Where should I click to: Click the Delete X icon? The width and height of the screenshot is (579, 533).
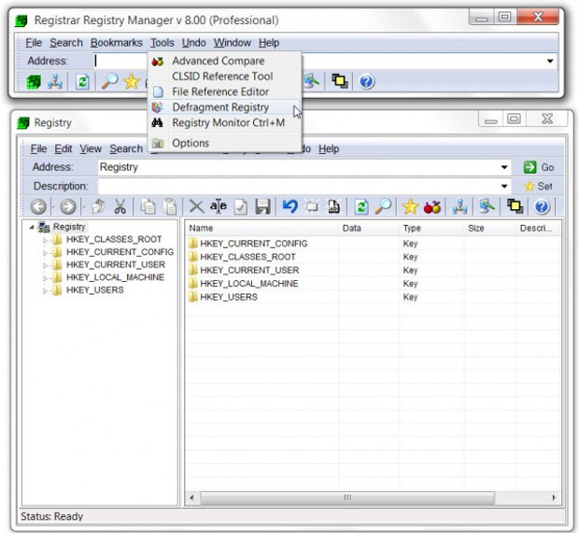click(196, 206)
